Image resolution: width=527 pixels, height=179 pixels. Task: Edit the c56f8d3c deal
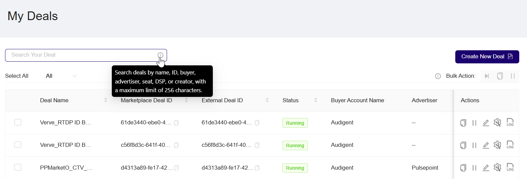point(486,145)
